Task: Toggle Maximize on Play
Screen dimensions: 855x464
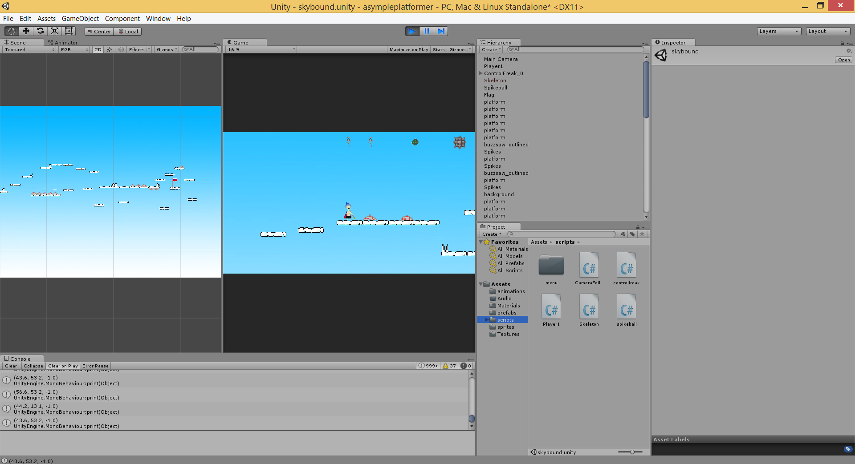Action: pyautogui.click(x=409, y=50)
